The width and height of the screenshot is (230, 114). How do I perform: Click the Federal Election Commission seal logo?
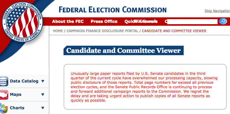tap(22, 22)
